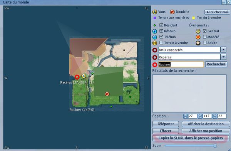Expand the Repères dropdown list
The height and width of the screenshot is (151, 231).
pos(223,57)
